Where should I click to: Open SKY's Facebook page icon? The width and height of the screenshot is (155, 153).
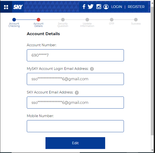[x=84, y=7]
